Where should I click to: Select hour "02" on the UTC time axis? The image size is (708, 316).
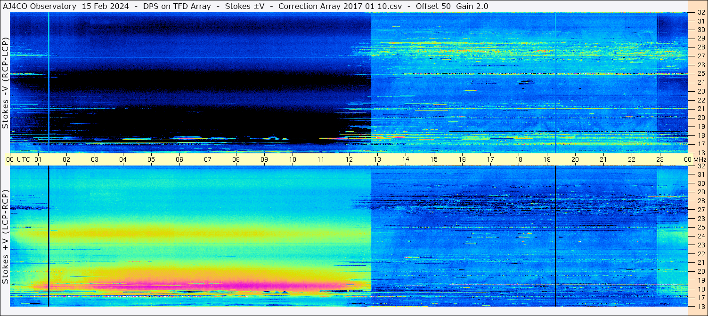tap(66, 159)
